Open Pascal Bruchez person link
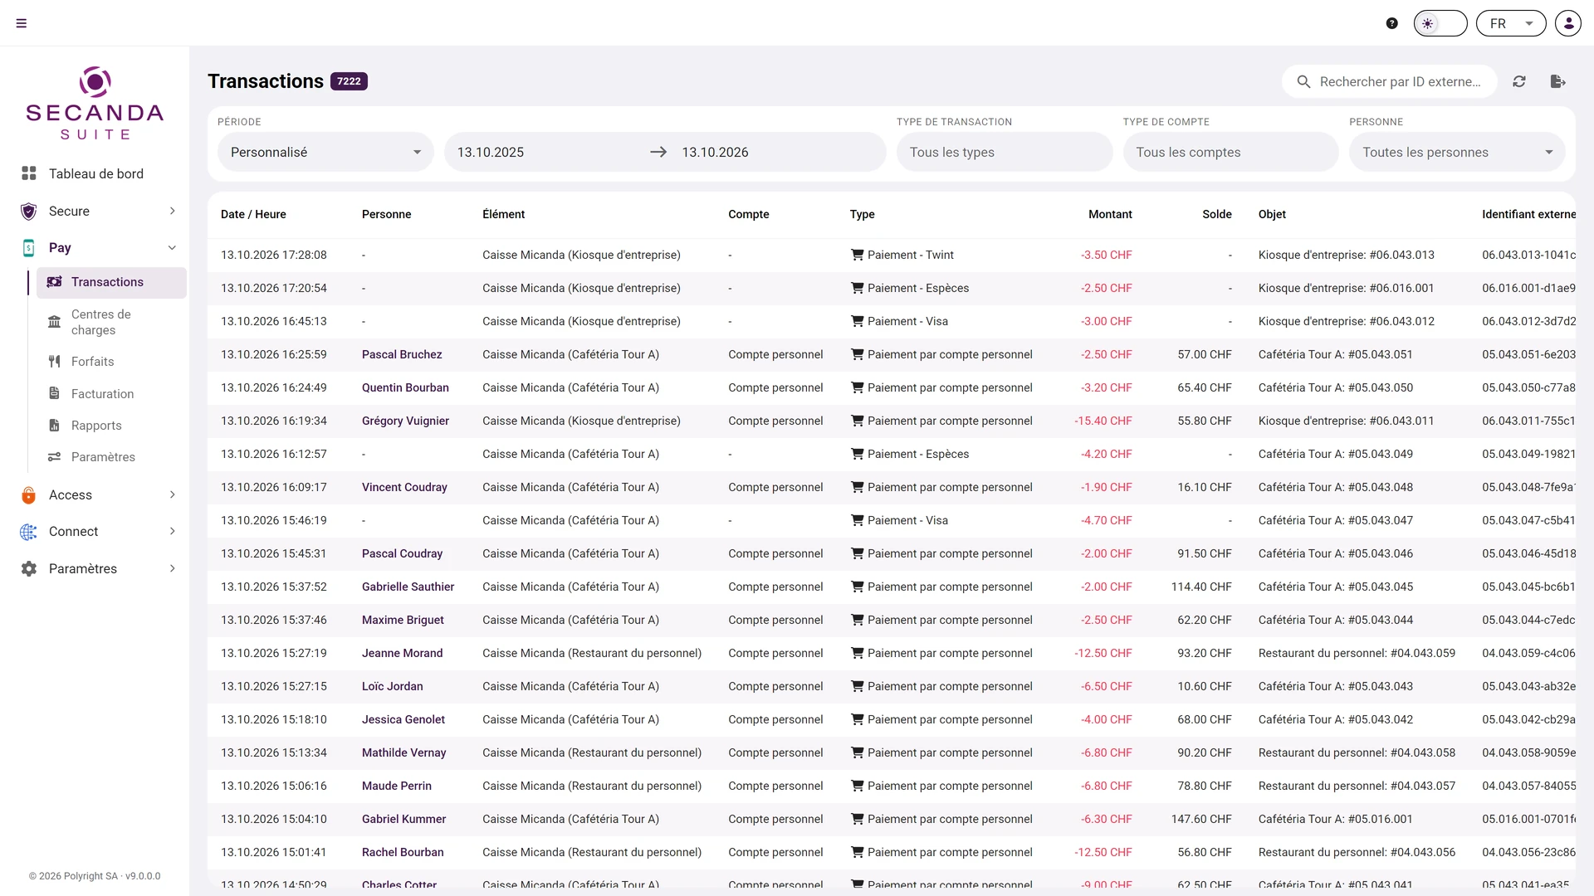Viewport: 1594px width, 896px height. click(x=402, y=354)
